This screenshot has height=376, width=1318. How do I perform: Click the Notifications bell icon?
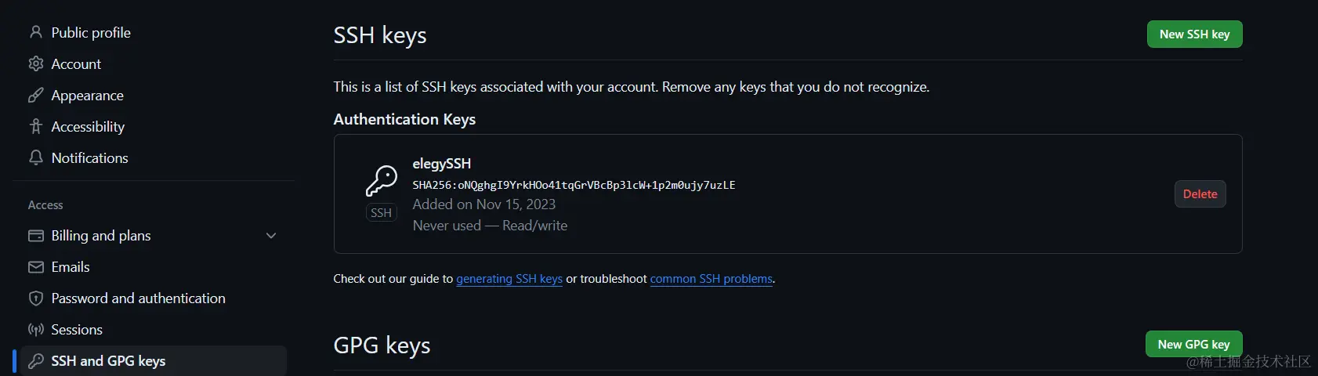click(36, 157)
